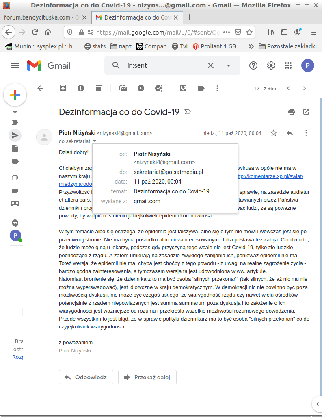The height and width of the screenshot is (417, 322).
Task: Open more toolbar actions menu
Action: pyautogui.click(x=217, y=88)
